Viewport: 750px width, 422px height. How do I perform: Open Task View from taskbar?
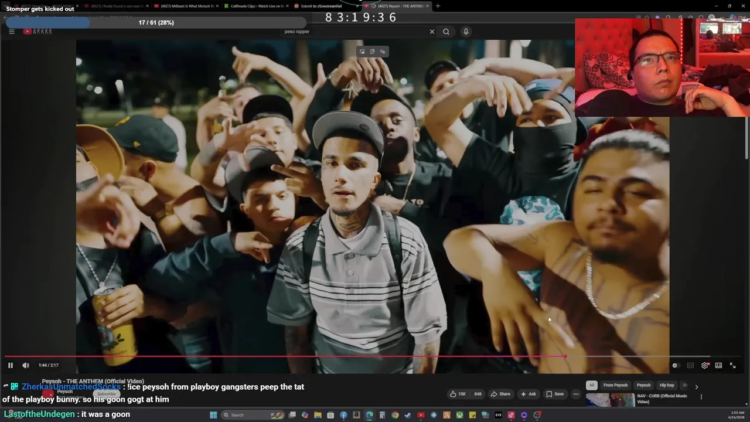[x=292, y=415]
